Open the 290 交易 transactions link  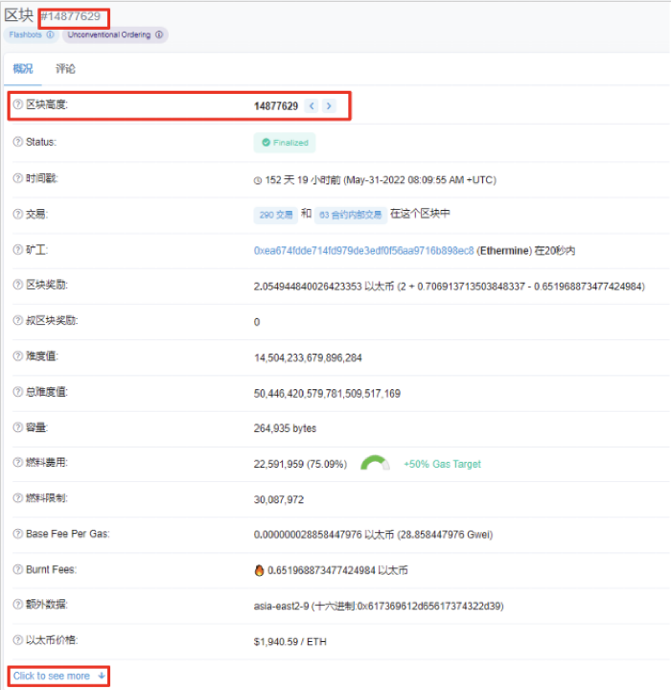[x=276, y=215]
